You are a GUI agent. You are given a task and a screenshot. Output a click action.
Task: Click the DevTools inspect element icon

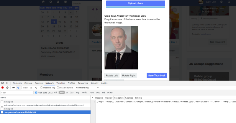click(x=3, y=83)
